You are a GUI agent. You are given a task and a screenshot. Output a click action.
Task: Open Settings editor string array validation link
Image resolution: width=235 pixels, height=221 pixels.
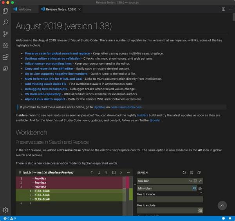(52, 58)
